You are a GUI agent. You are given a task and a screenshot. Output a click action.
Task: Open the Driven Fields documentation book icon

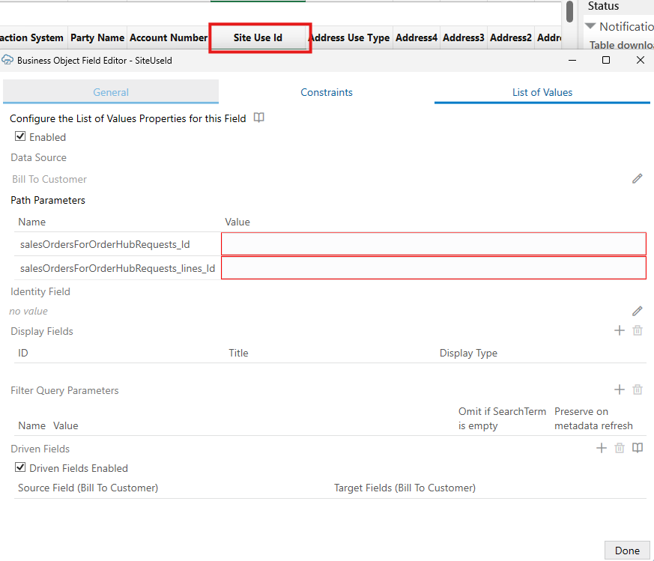click(x=638, y=447)
